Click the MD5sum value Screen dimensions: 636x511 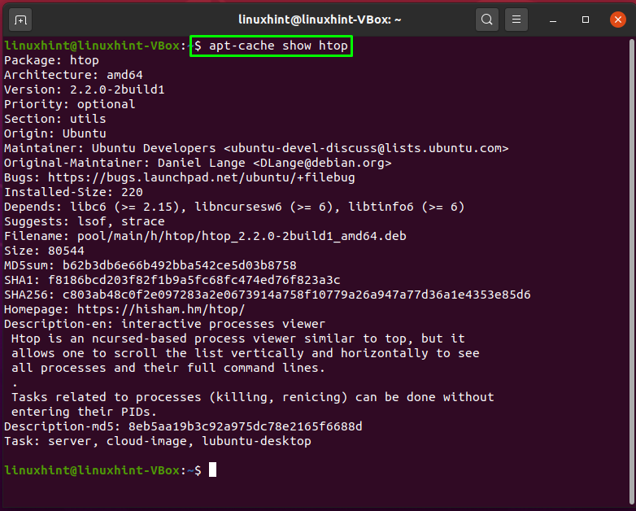click(x=179, y=265)
